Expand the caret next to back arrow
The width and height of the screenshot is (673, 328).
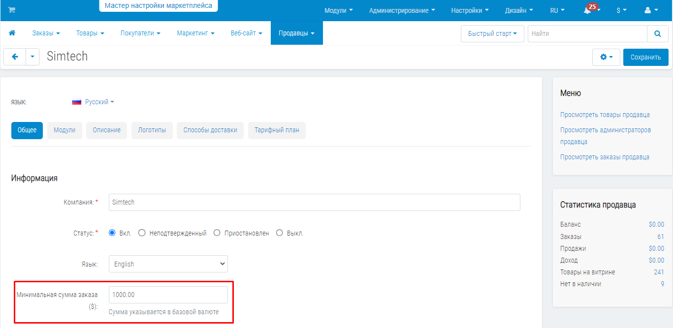point(32,57)
